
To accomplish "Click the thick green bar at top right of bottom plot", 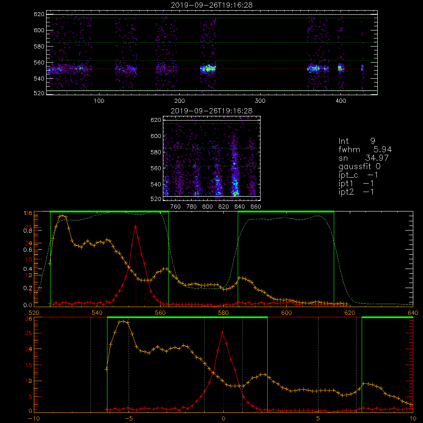I will tap(387, 317).
